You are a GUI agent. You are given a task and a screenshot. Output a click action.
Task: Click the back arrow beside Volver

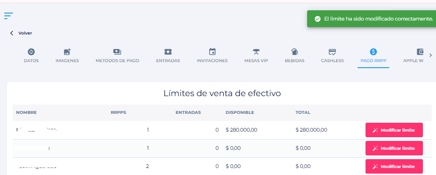(12, 33)
